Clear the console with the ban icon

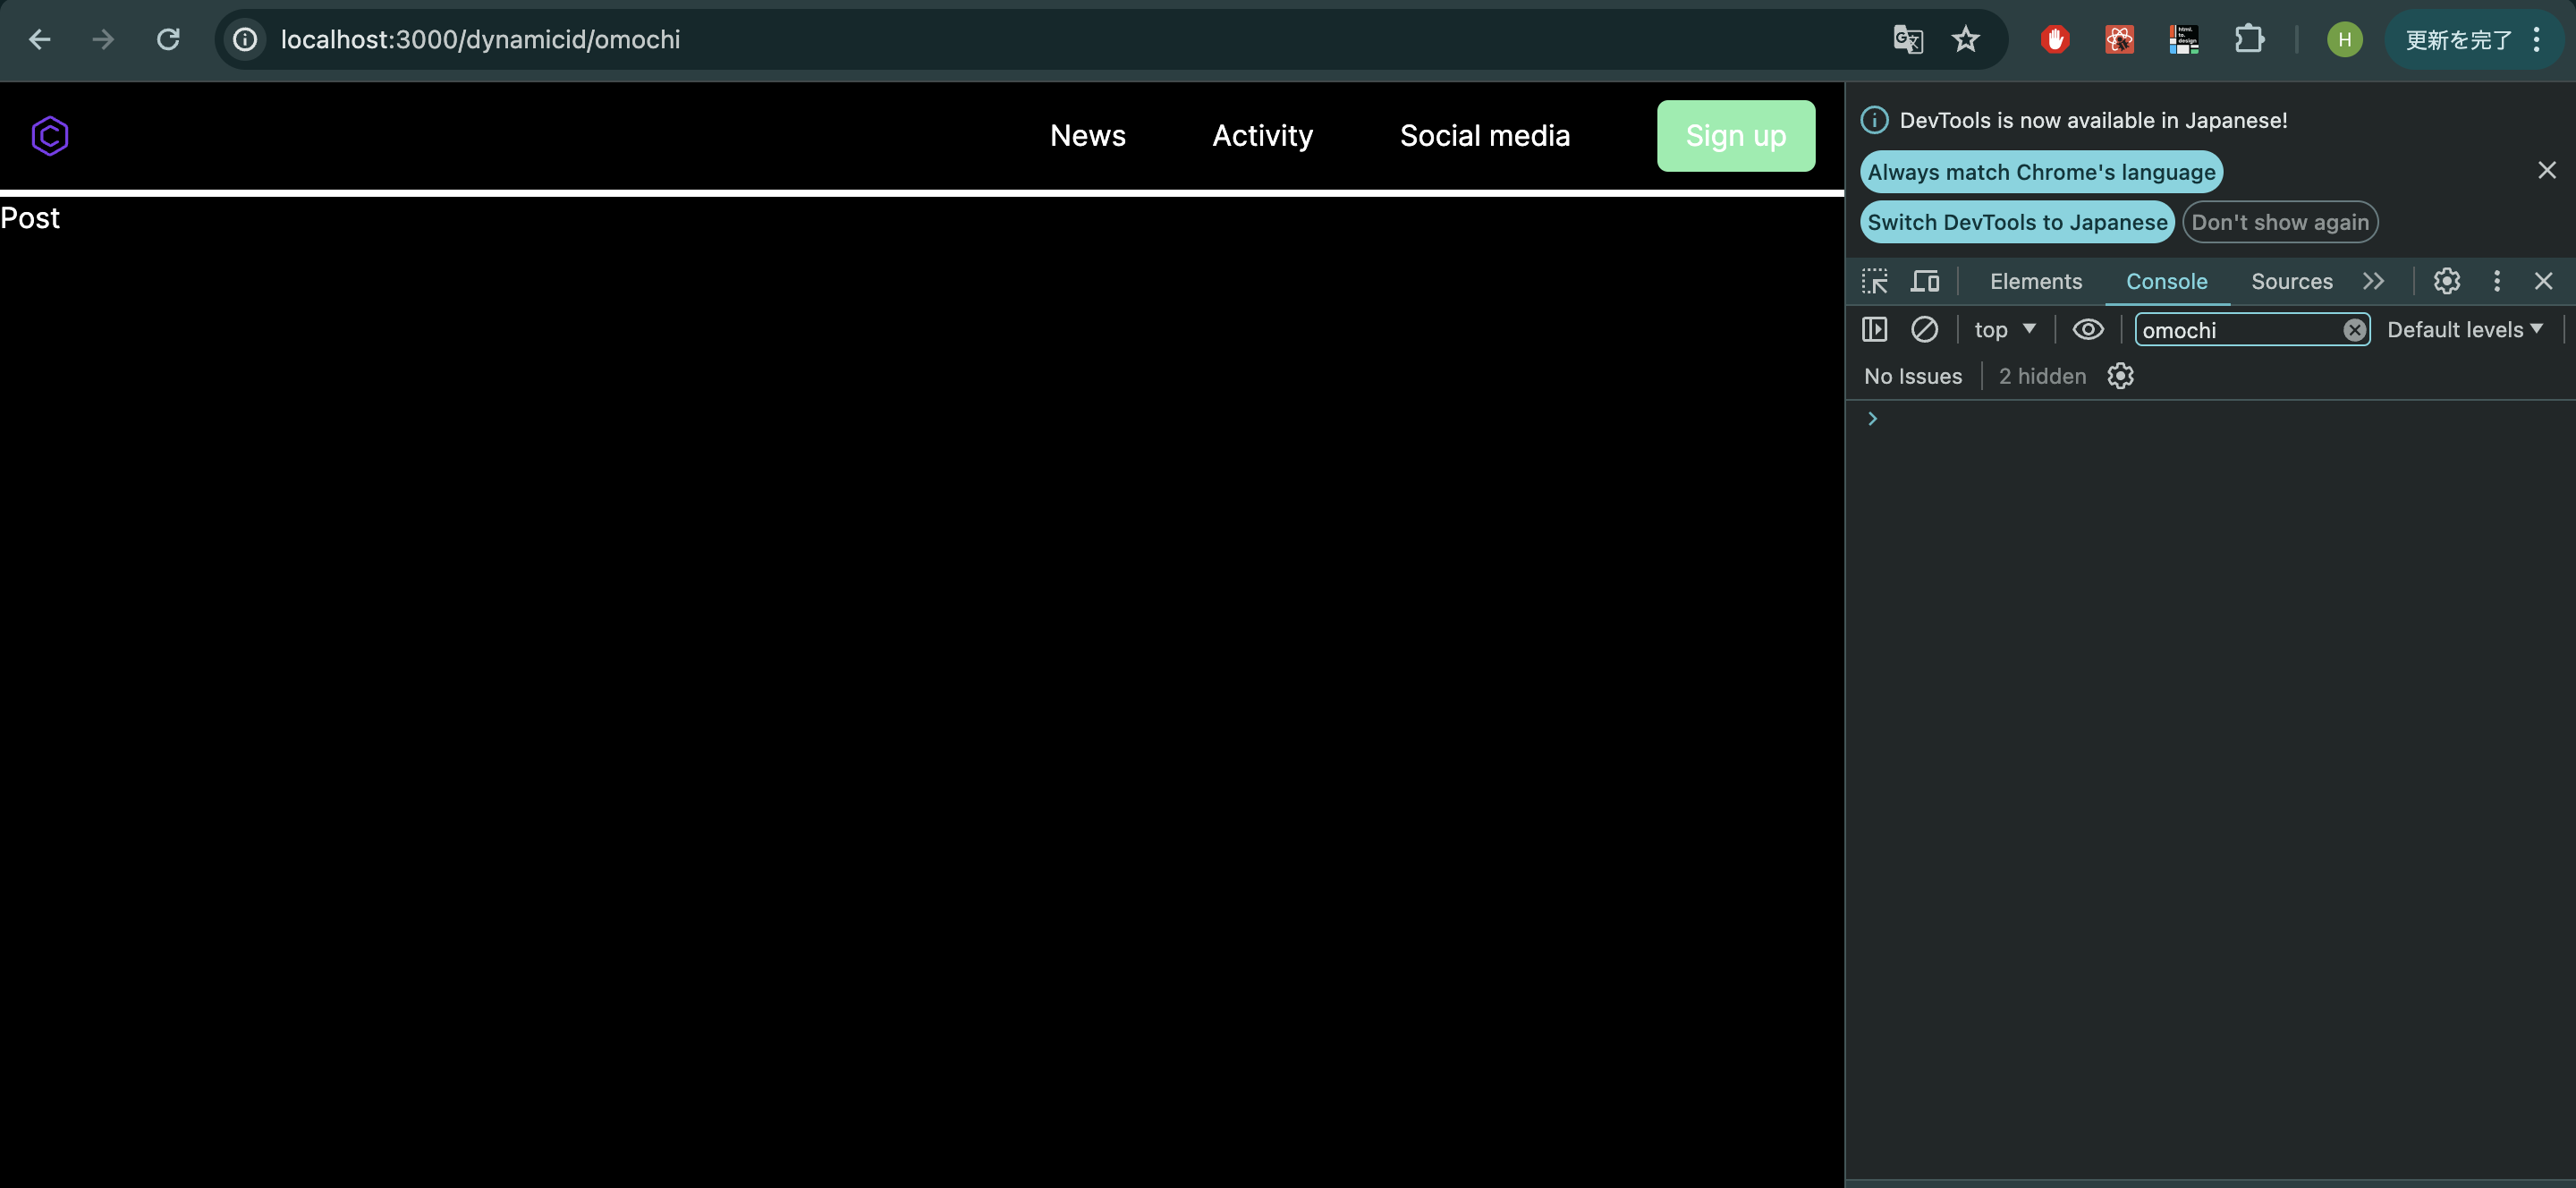[1924, 329]
